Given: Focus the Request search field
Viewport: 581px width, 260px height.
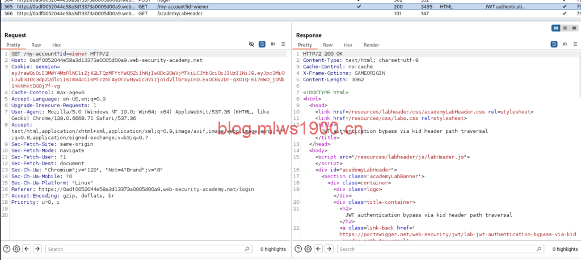Looking at the screenshot, I should tap(149, 249).
